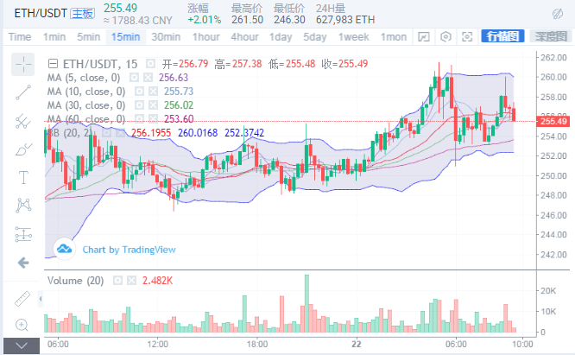Switch to the 1hour interval
This screenshot has height=355, width=575.
tap(206, 37)
